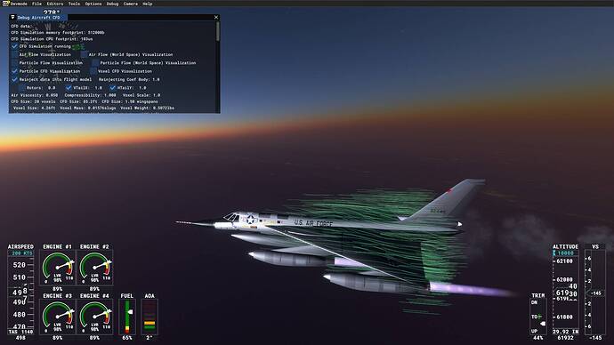The image size is (614, 345).
Task: Enable Particle Flow Visualization checkbox
Action: click(x=15, y=62)
